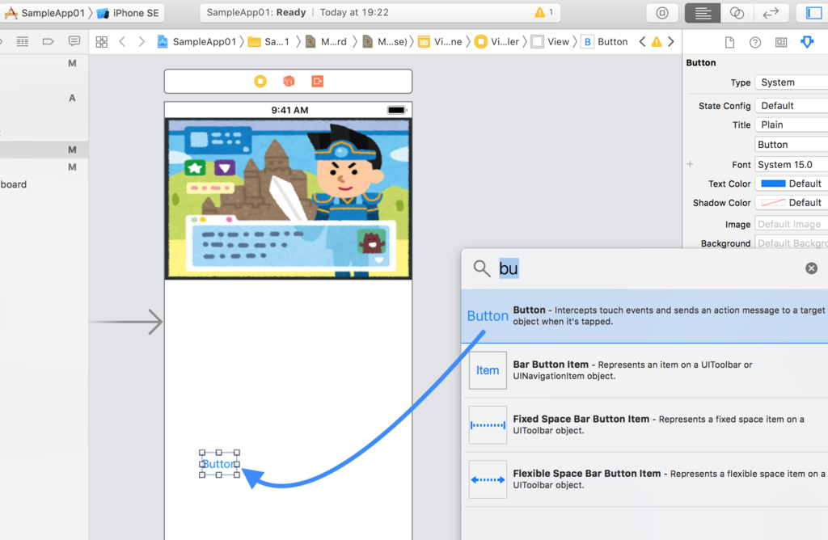828x540 pixels.
Task: Click the Shadow Color swatch
Action: pos(773,203)
